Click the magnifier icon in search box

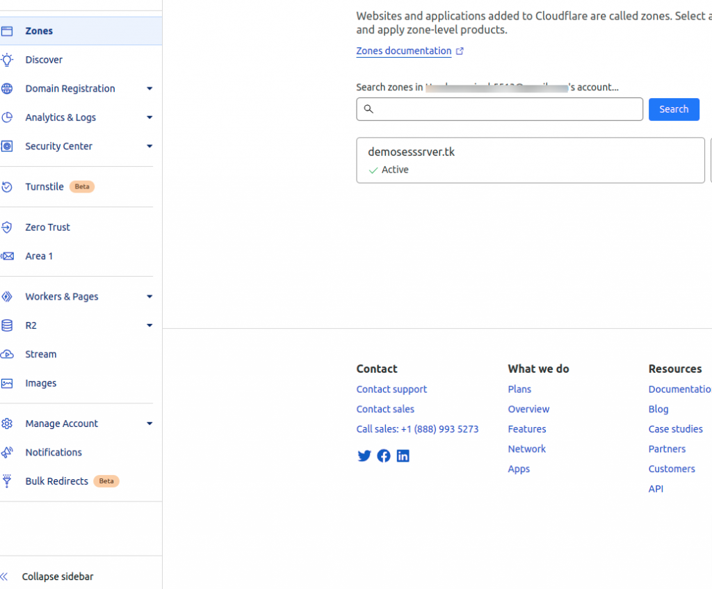pos(369,109)
